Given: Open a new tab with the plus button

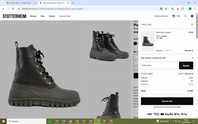Looking at the screenshot, I should point(73,3).
